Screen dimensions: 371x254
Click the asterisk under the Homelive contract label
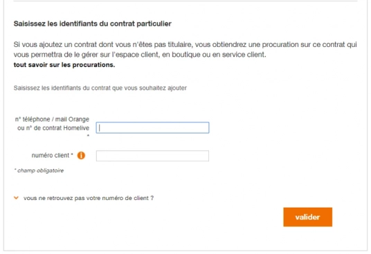click(x=88, y=136)
